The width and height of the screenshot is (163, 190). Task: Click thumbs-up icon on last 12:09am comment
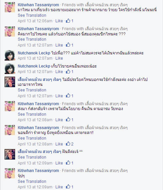68,186
